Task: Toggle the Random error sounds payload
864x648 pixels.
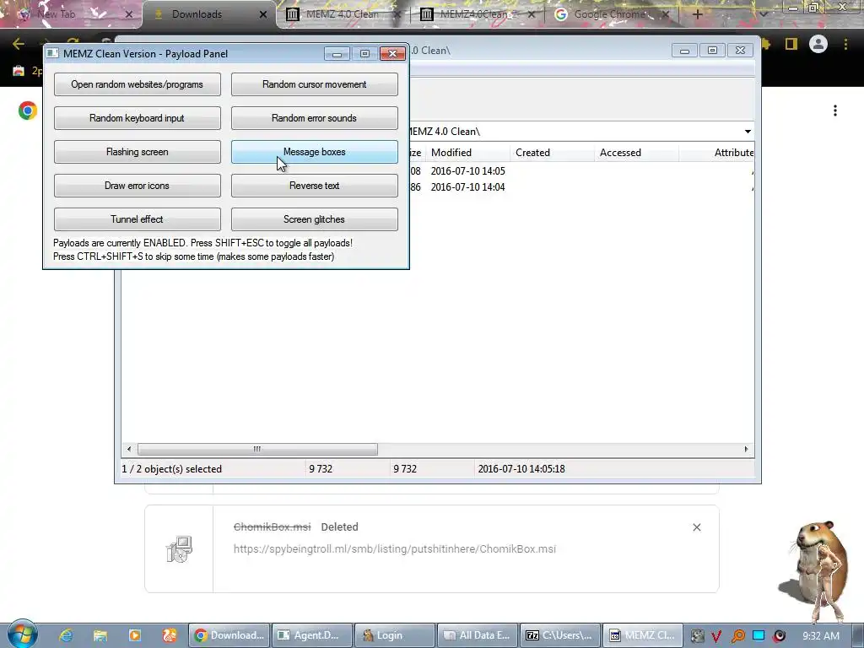Action: (x=314, y=118)
